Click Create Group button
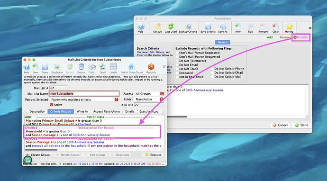 39,155
